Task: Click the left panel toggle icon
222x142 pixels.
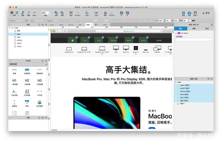Action: tap(121, 14)
